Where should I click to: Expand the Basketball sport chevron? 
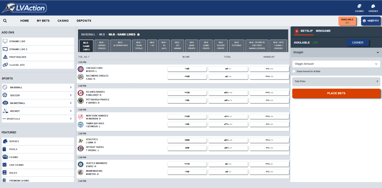[71, 103]
